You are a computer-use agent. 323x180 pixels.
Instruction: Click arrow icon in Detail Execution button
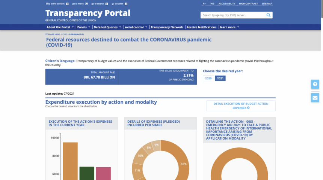click(x=248, y=108)
